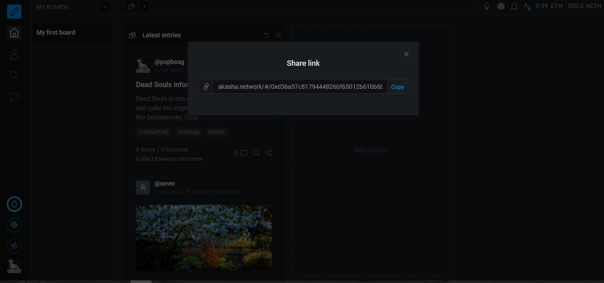This screenshot has height=283, width=604.
Task: Click the cube icon in top bar
Action: tap(501, 6)
